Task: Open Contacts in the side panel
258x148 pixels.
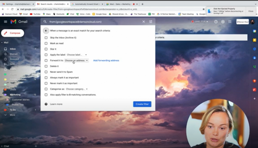Action: coord(254,58)
